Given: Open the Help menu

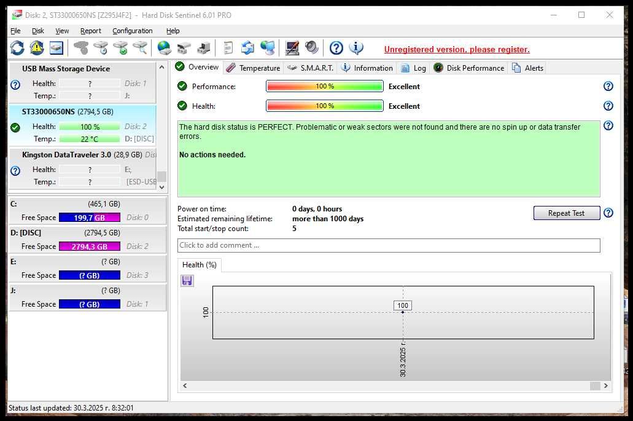Looking at the screenshot, I should [x=173, y=31].
